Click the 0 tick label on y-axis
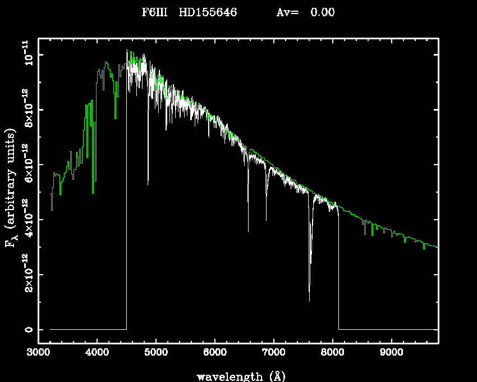This screenshot has height=382, width=477. [x=27, y=329]
